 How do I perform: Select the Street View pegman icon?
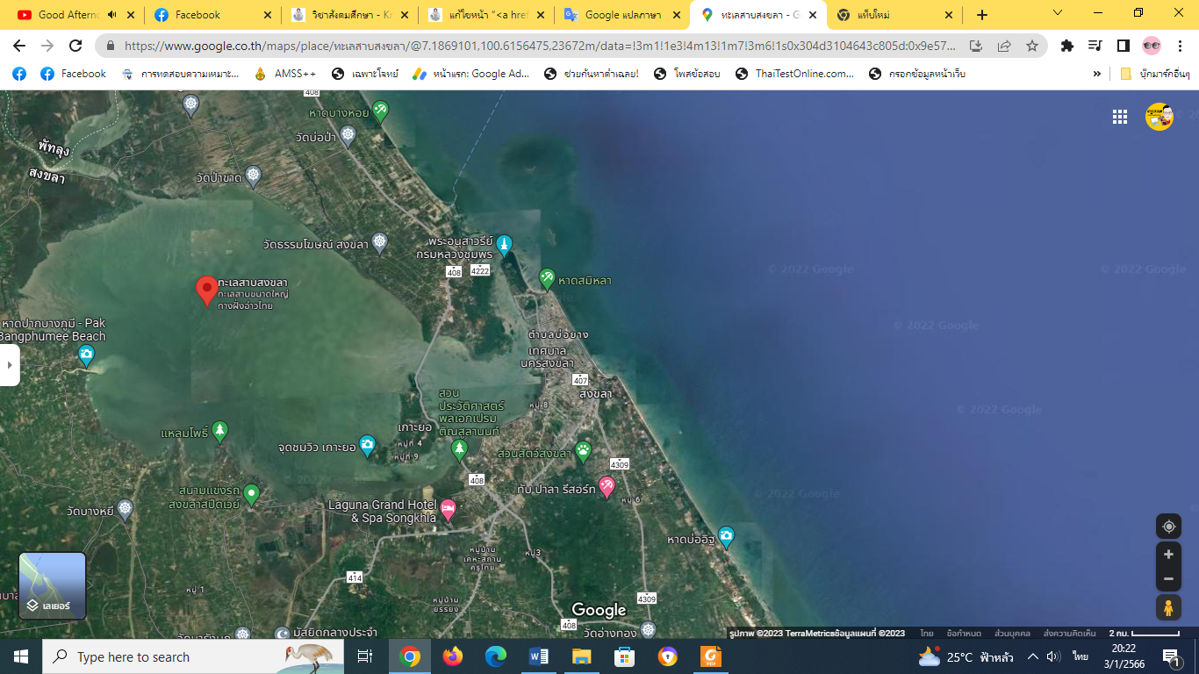coord(1168,607)
